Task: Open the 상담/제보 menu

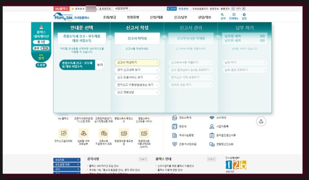Action: pyautogui.click(x=205, y=17)
